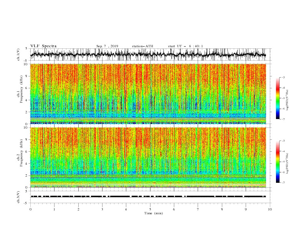Click time axis tick label "1"
The image size is (304, 235).
click(x=54, y=209)
